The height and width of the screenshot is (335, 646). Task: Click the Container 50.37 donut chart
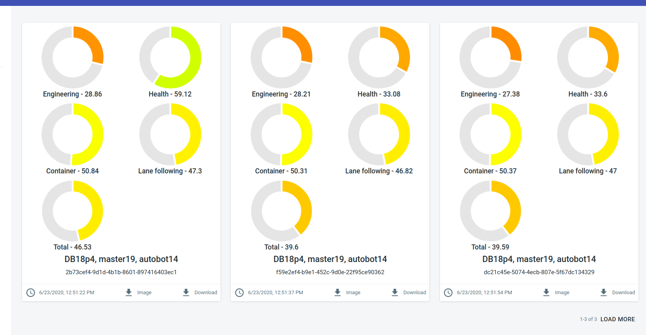pos(491,134)
